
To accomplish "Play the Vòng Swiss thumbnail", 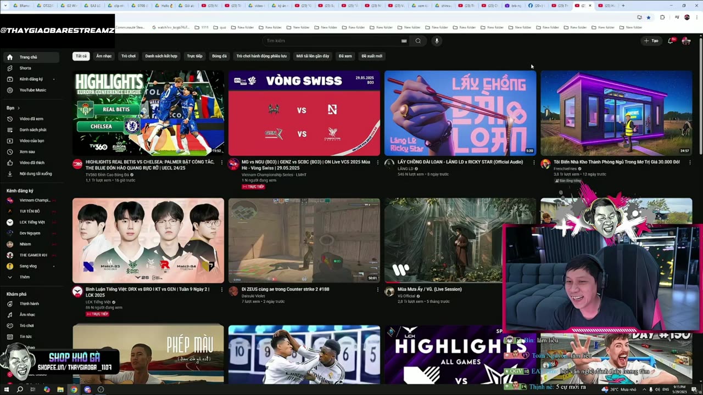I will [x=304, y=113].
